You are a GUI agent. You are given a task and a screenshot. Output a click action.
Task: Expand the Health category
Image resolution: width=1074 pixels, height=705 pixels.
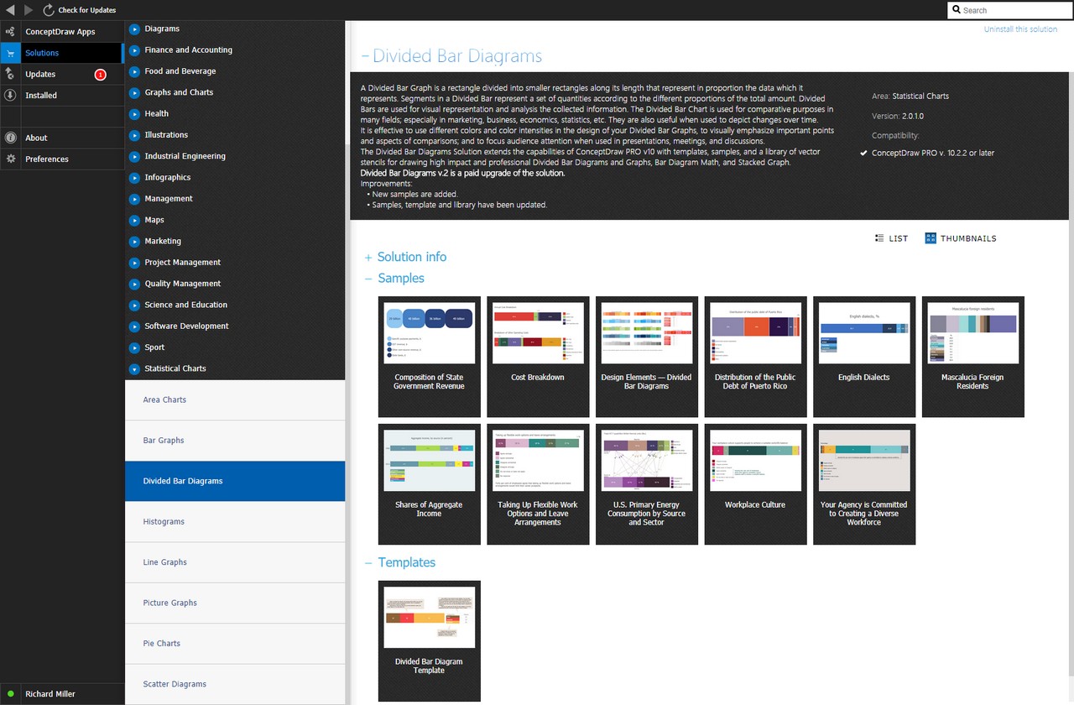click(134, 113)
